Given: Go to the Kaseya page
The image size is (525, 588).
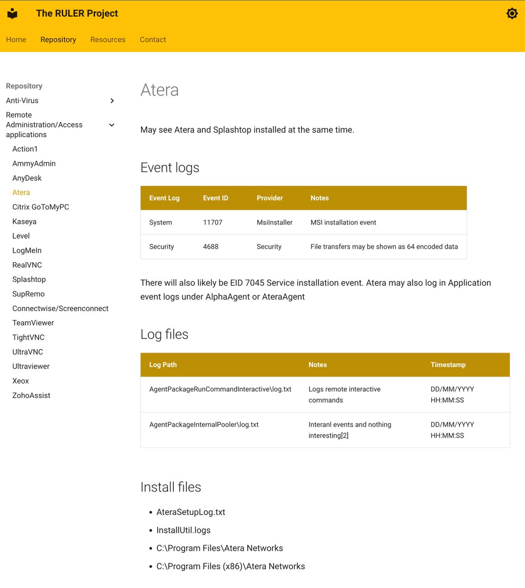Looking at the screenshot, I should (x=24, y=221).
